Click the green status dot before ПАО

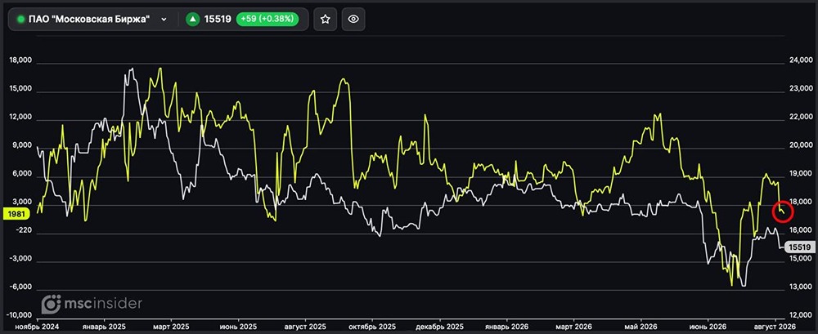click(21, 20)
